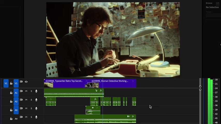The width and height of the screenshot is (221, 124).
Task: Solo audio track A2
Action: (31, 100)
